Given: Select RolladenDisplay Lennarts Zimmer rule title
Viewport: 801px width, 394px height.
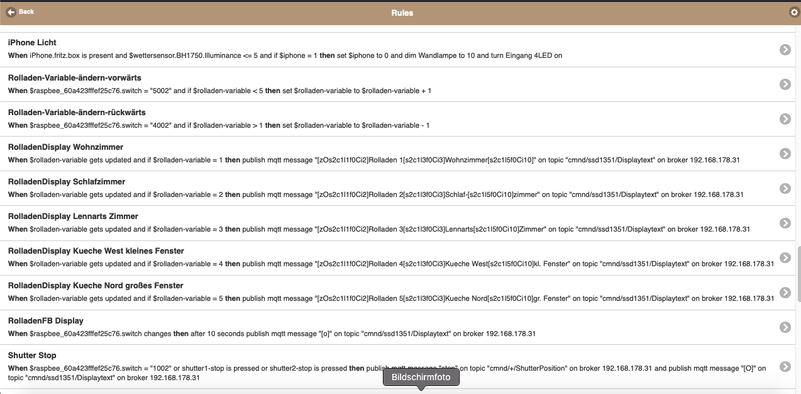Looking at the screenshot, I should 73,216.
